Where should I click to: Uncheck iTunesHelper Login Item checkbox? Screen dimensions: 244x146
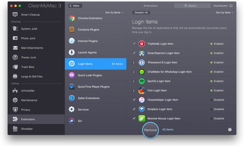(x=134, y=100)
